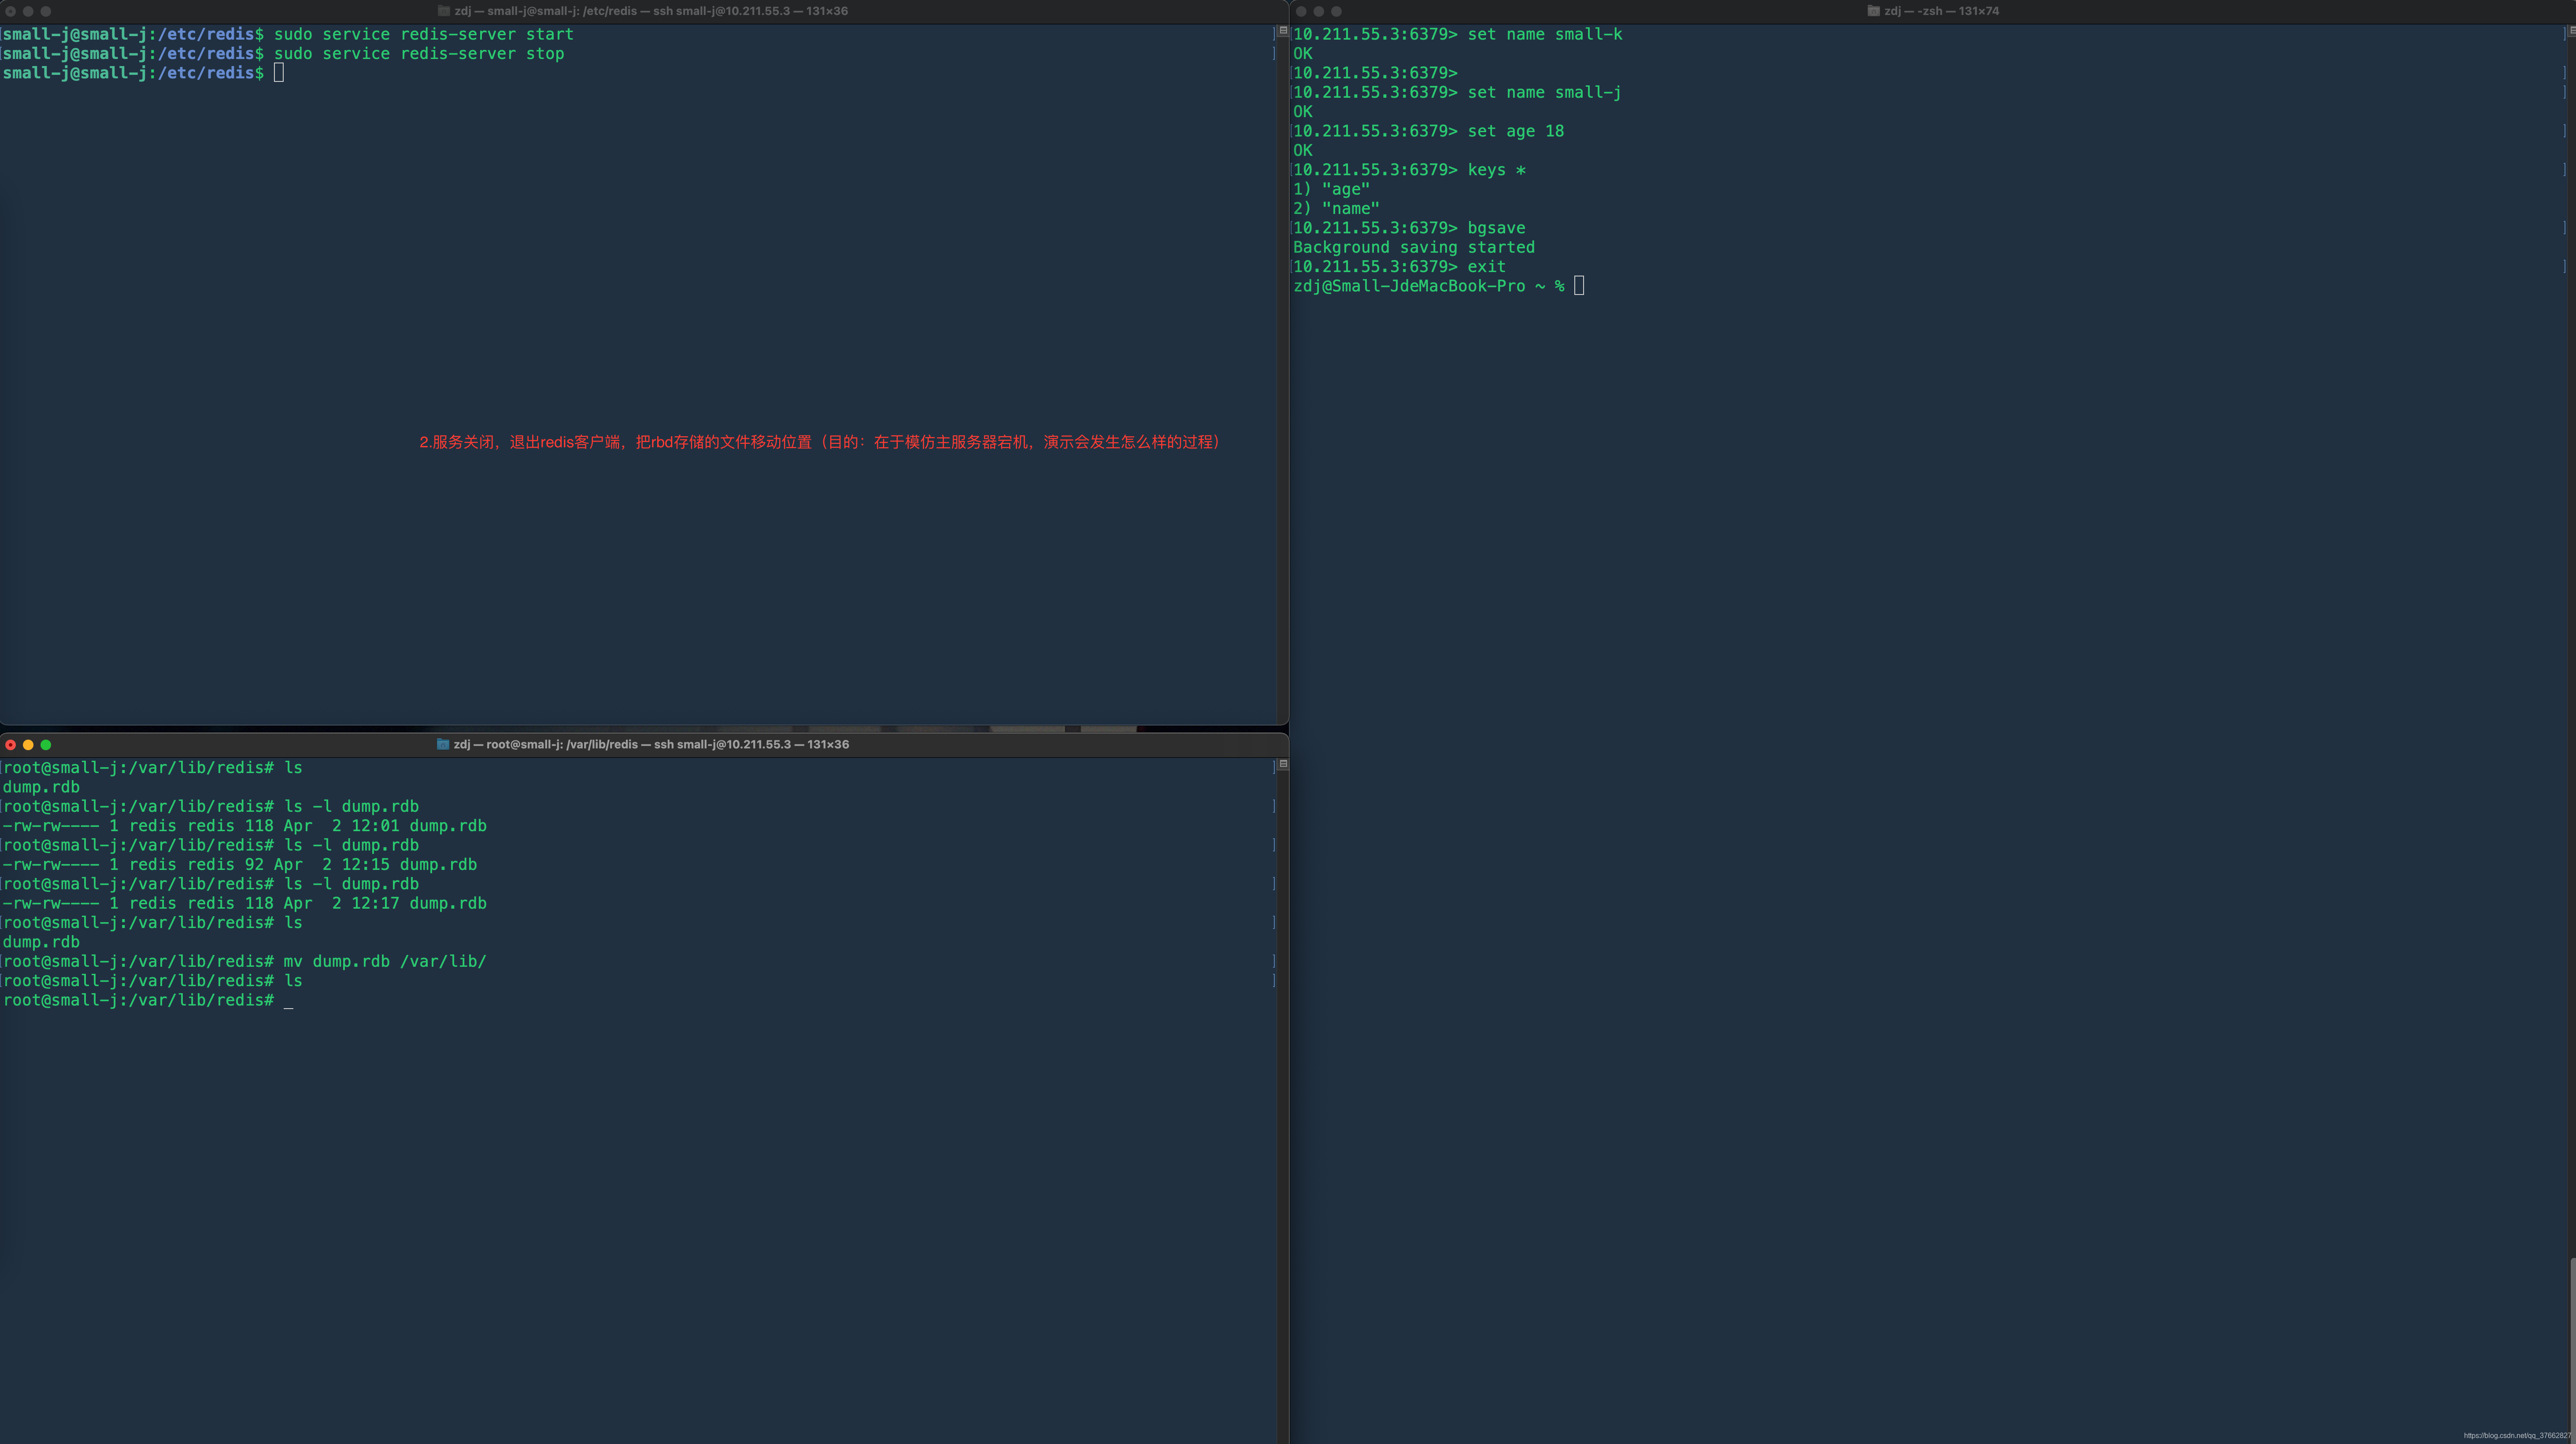Close the inactive /etc/redis ssh terminal window

11,11
